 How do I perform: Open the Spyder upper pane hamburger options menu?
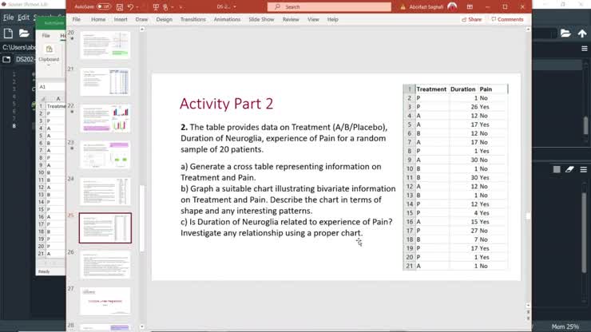coord(585,49)
